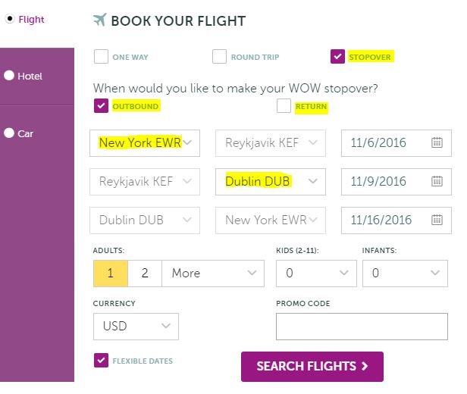Click into the Promo Code field
The height and width of the screenshot is (394, 467).
coord(362,327)
